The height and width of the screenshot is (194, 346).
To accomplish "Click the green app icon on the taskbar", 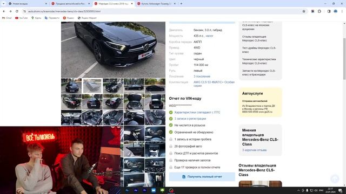I will [x=162, y=190].
